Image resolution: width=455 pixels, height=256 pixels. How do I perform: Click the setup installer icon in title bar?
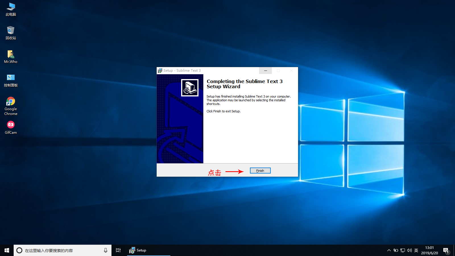(160, 71)
